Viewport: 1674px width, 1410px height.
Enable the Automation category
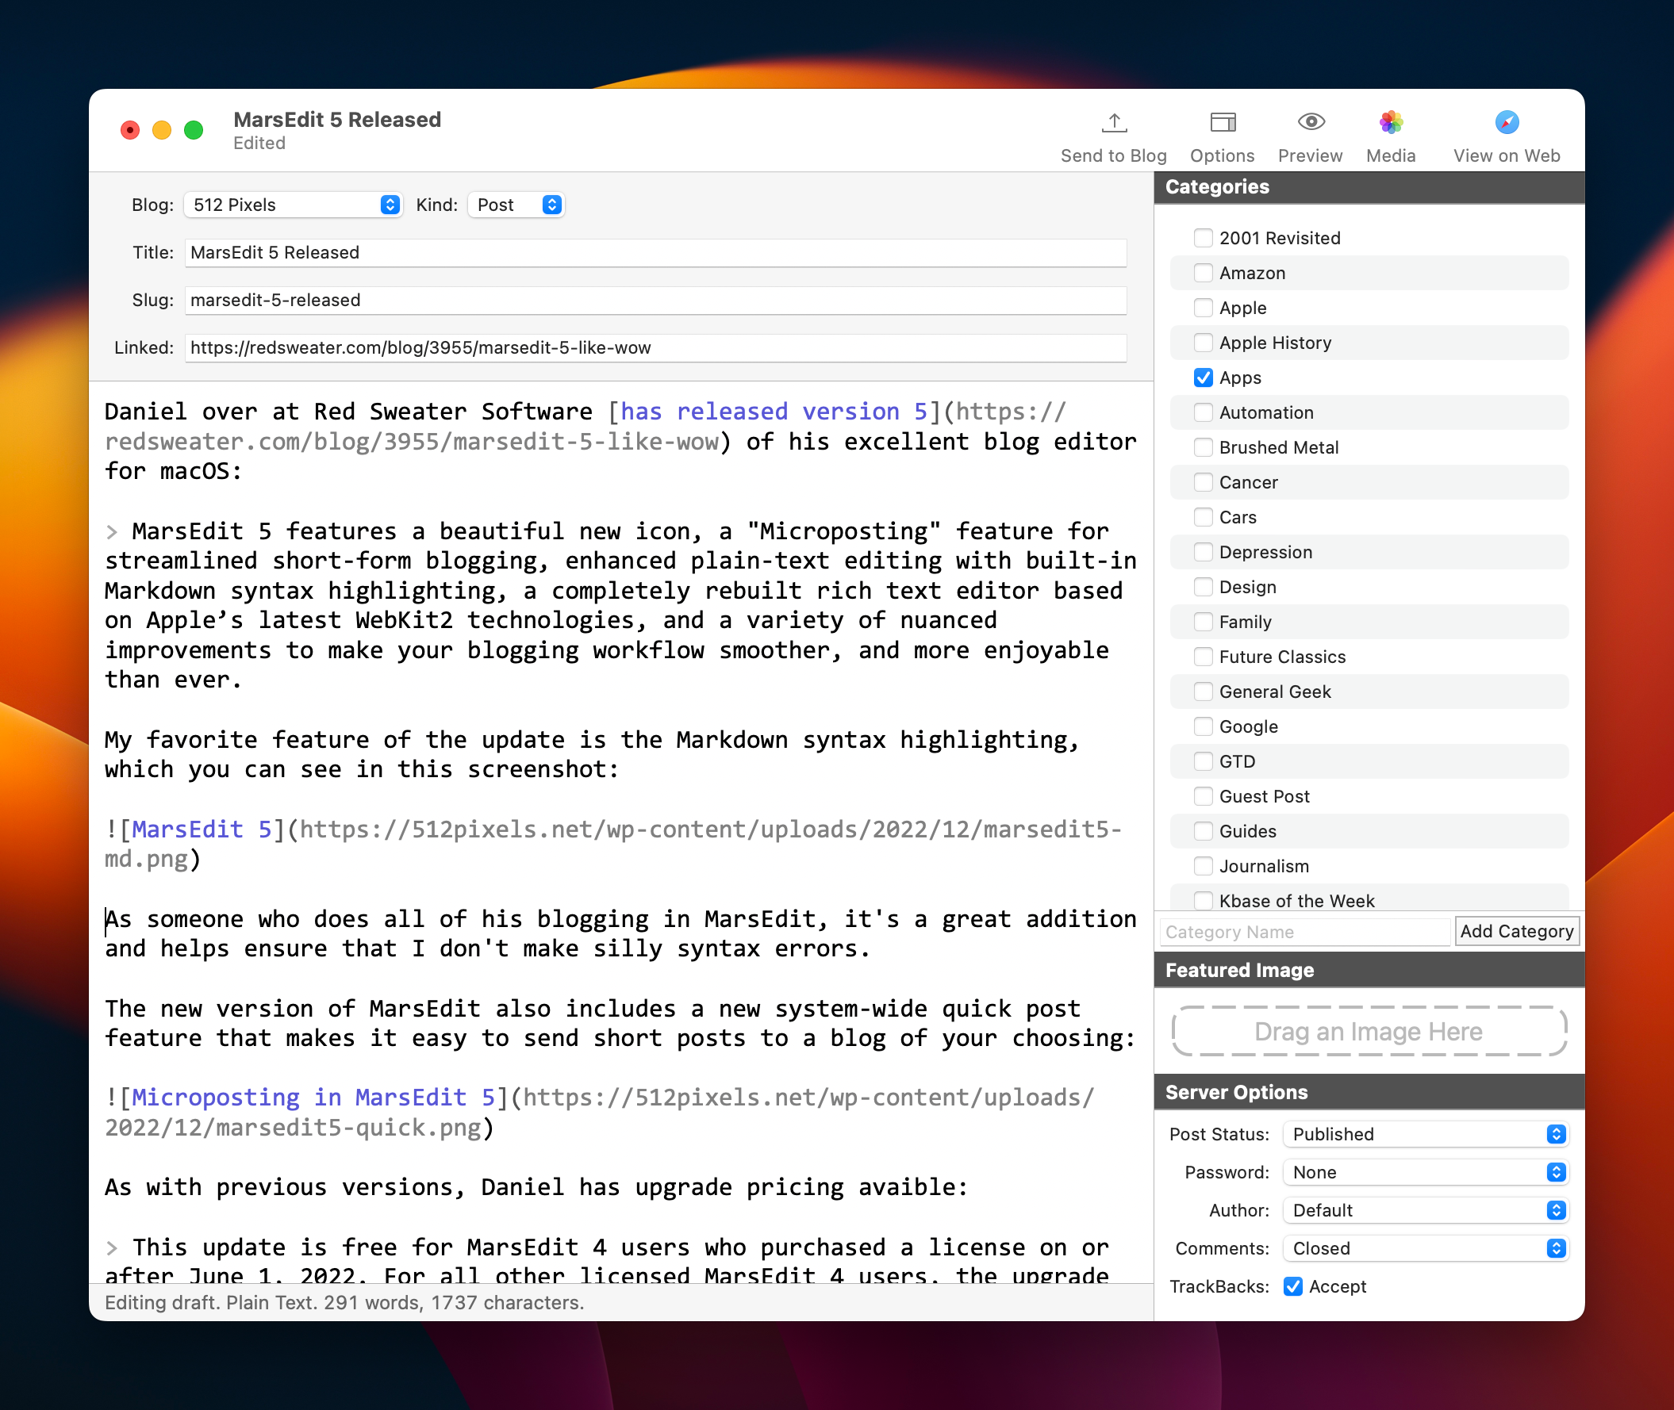click(x=1203, y=413)
